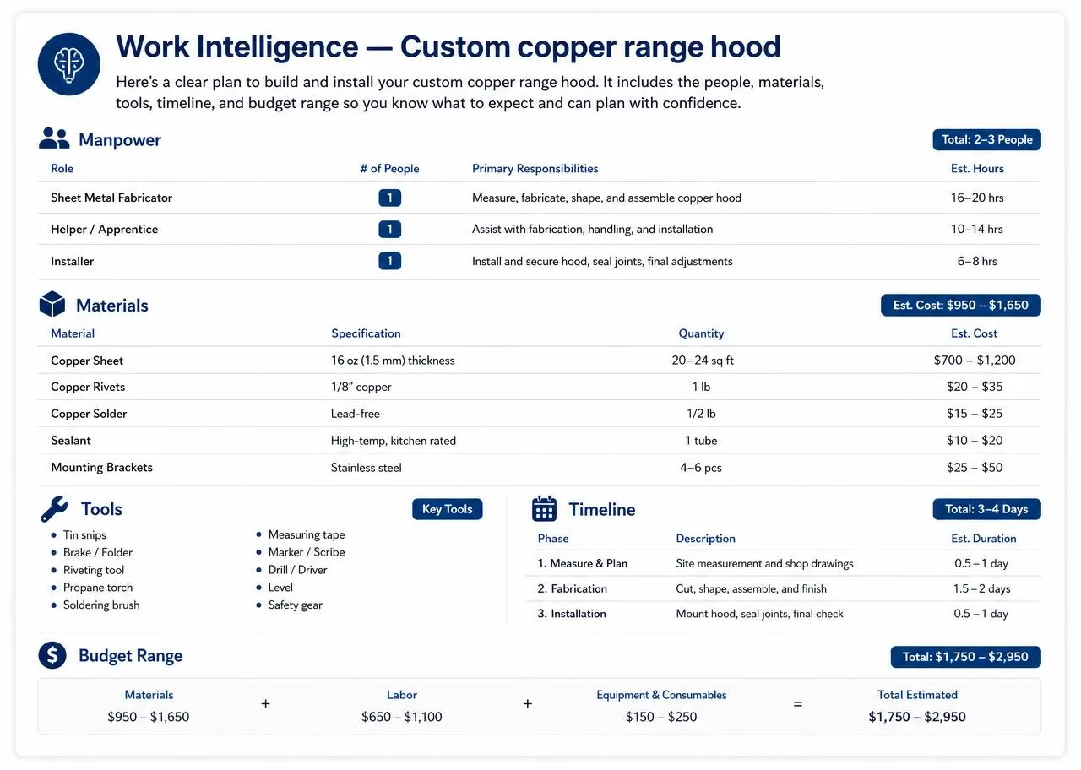Click the Total: 2–3 People badge
This screenshot has height=770, width=1081.
pos(986,139)
